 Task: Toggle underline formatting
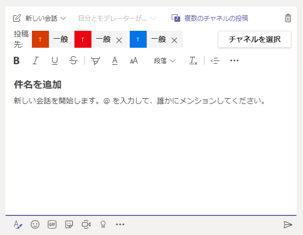55,60
